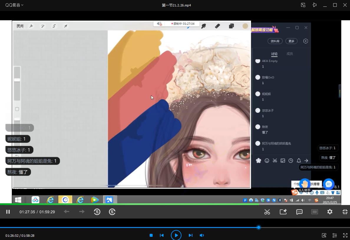The width and height of the screenshot is (350, 240).
Task: Open the Windows Start button in recorded taskbar
Action: [x=18, y=200]
